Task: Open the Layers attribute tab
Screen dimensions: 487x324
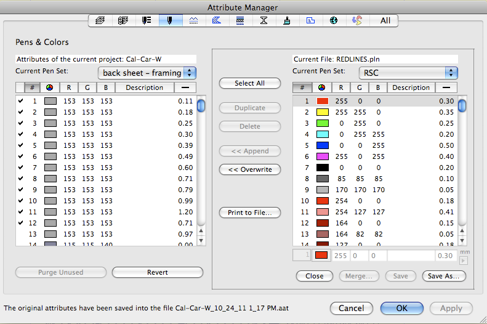Action: (x=100, y=20)
